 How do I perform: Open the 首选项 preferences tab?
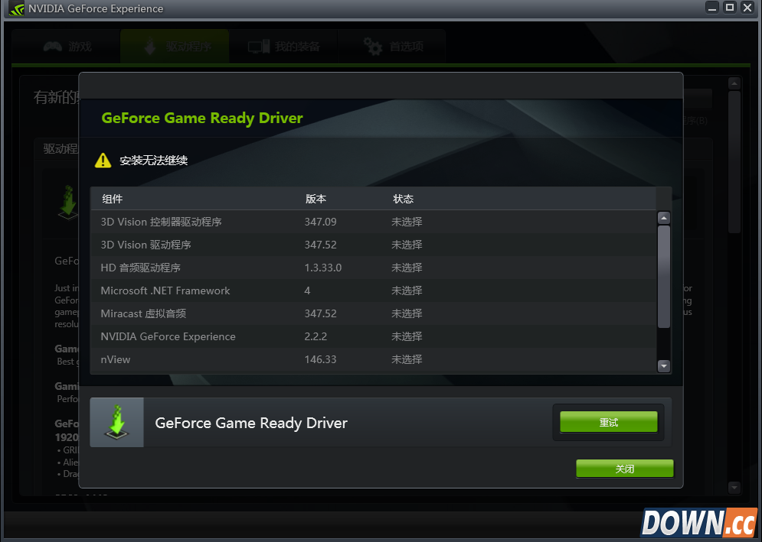[x=391, y=47]
